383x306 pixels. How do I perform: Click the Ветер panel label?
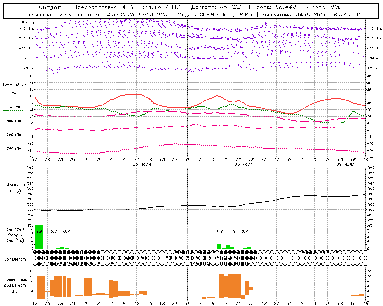tap(28, 23)
